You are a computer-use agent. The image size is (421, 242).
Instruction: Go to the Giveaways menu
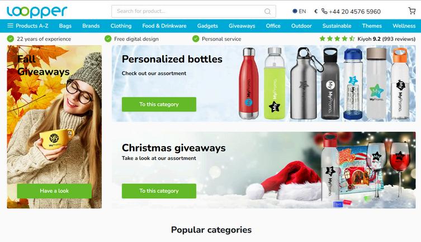pyautogui.click(x=242, y=26)
